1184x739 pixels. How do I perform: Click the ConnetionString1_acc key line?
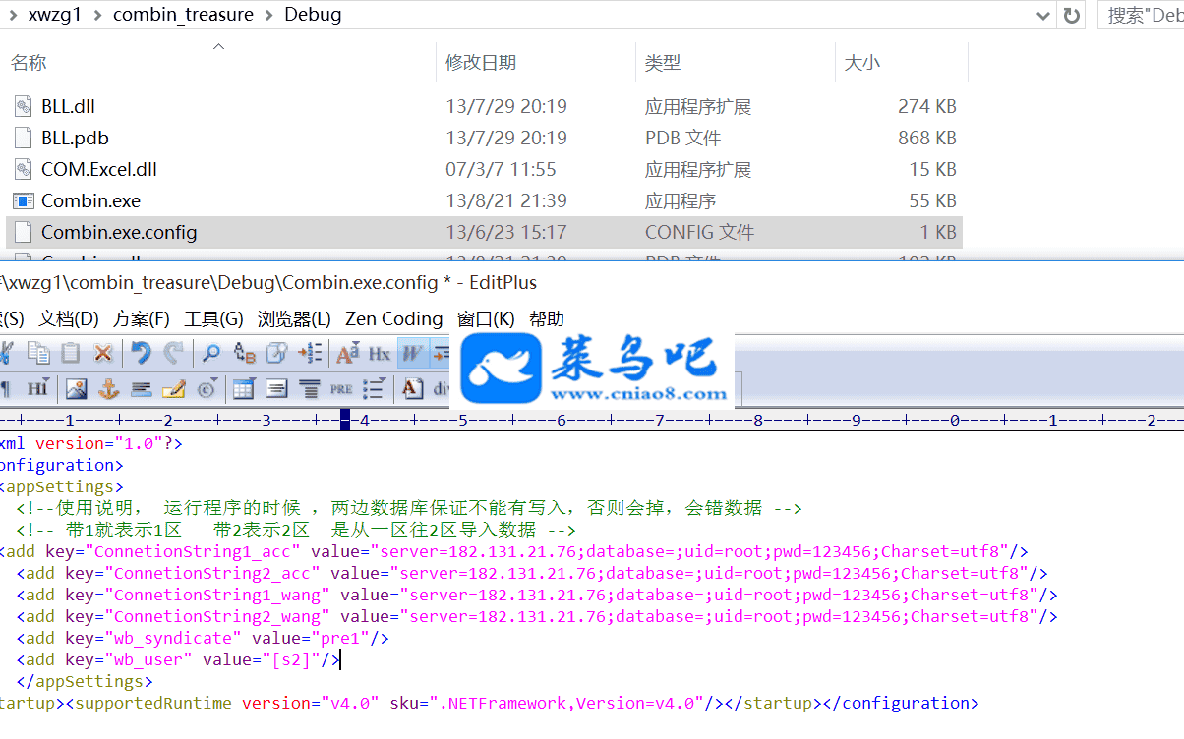point(512,551)
